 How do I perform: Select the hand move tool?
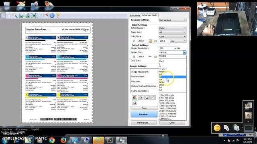[x=9, y=15]
